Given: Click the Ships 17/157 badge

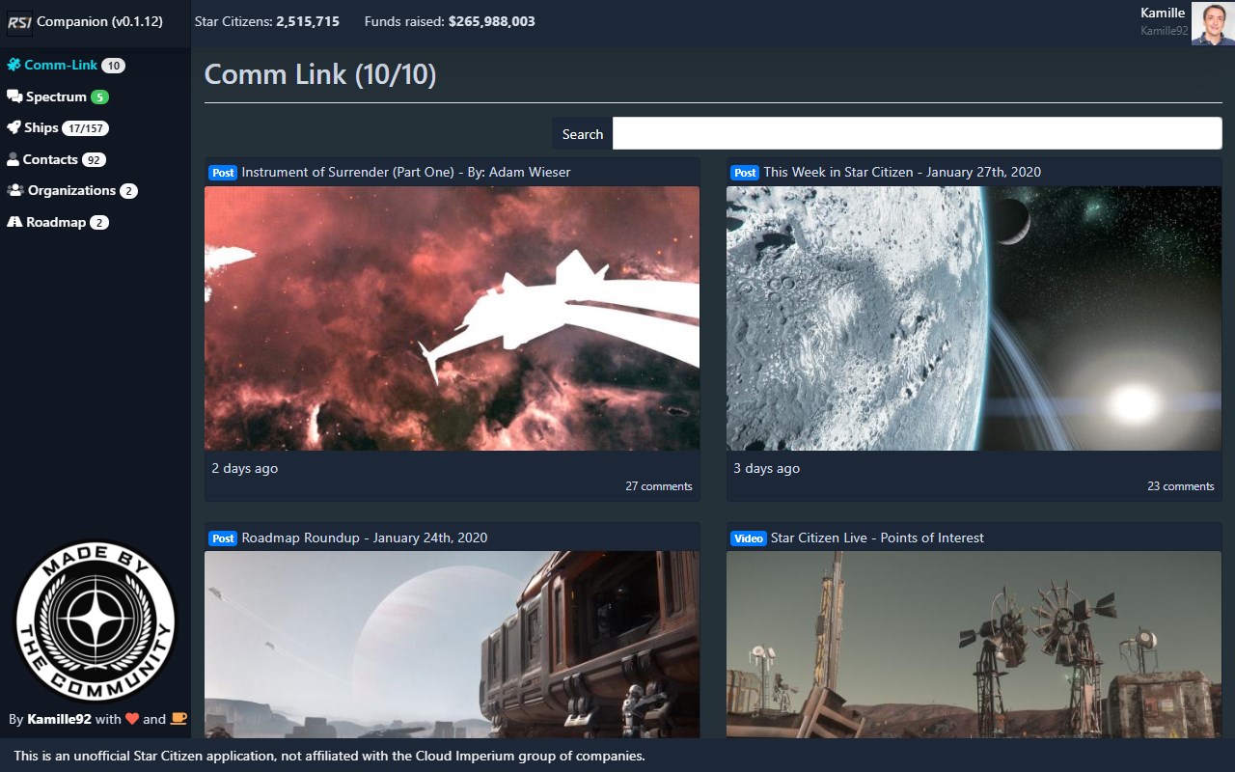Looking at the screenshot, I should point(86,128).
